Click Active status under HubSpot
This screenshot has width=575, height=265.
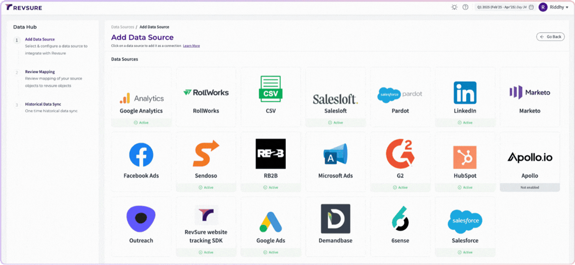point(465,187)
